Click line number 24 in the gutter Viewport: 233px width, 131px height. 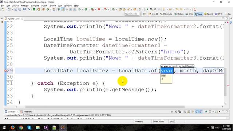(x=10, y=39)
